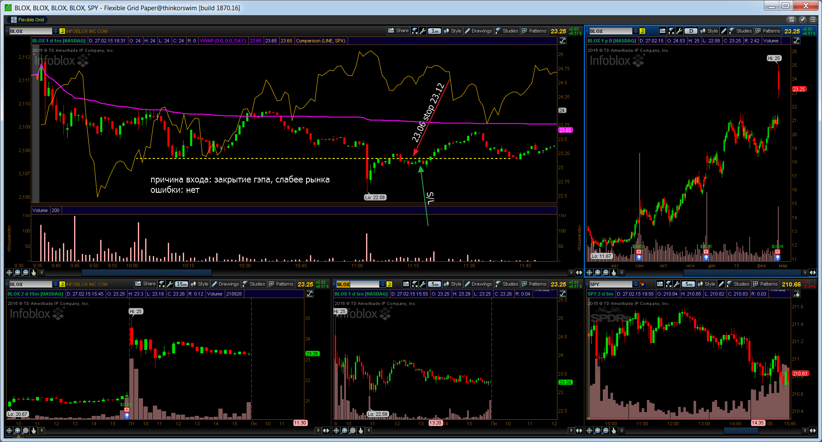This screenshot has height=442, width=822.
Task: Click quick-study flask icon in 1m chart toolbar
Action: click(415, 31)
